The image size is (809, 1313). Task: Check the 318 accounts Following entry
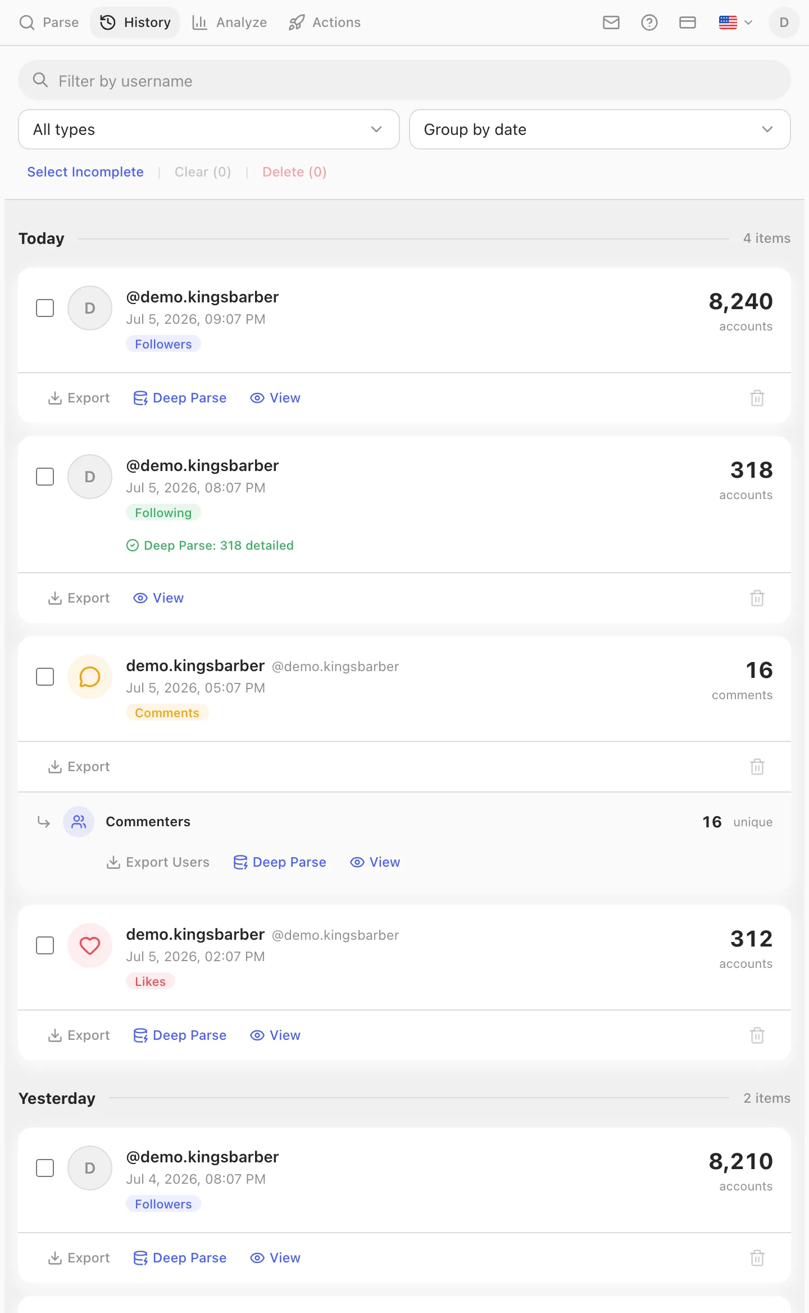[45, 477]
